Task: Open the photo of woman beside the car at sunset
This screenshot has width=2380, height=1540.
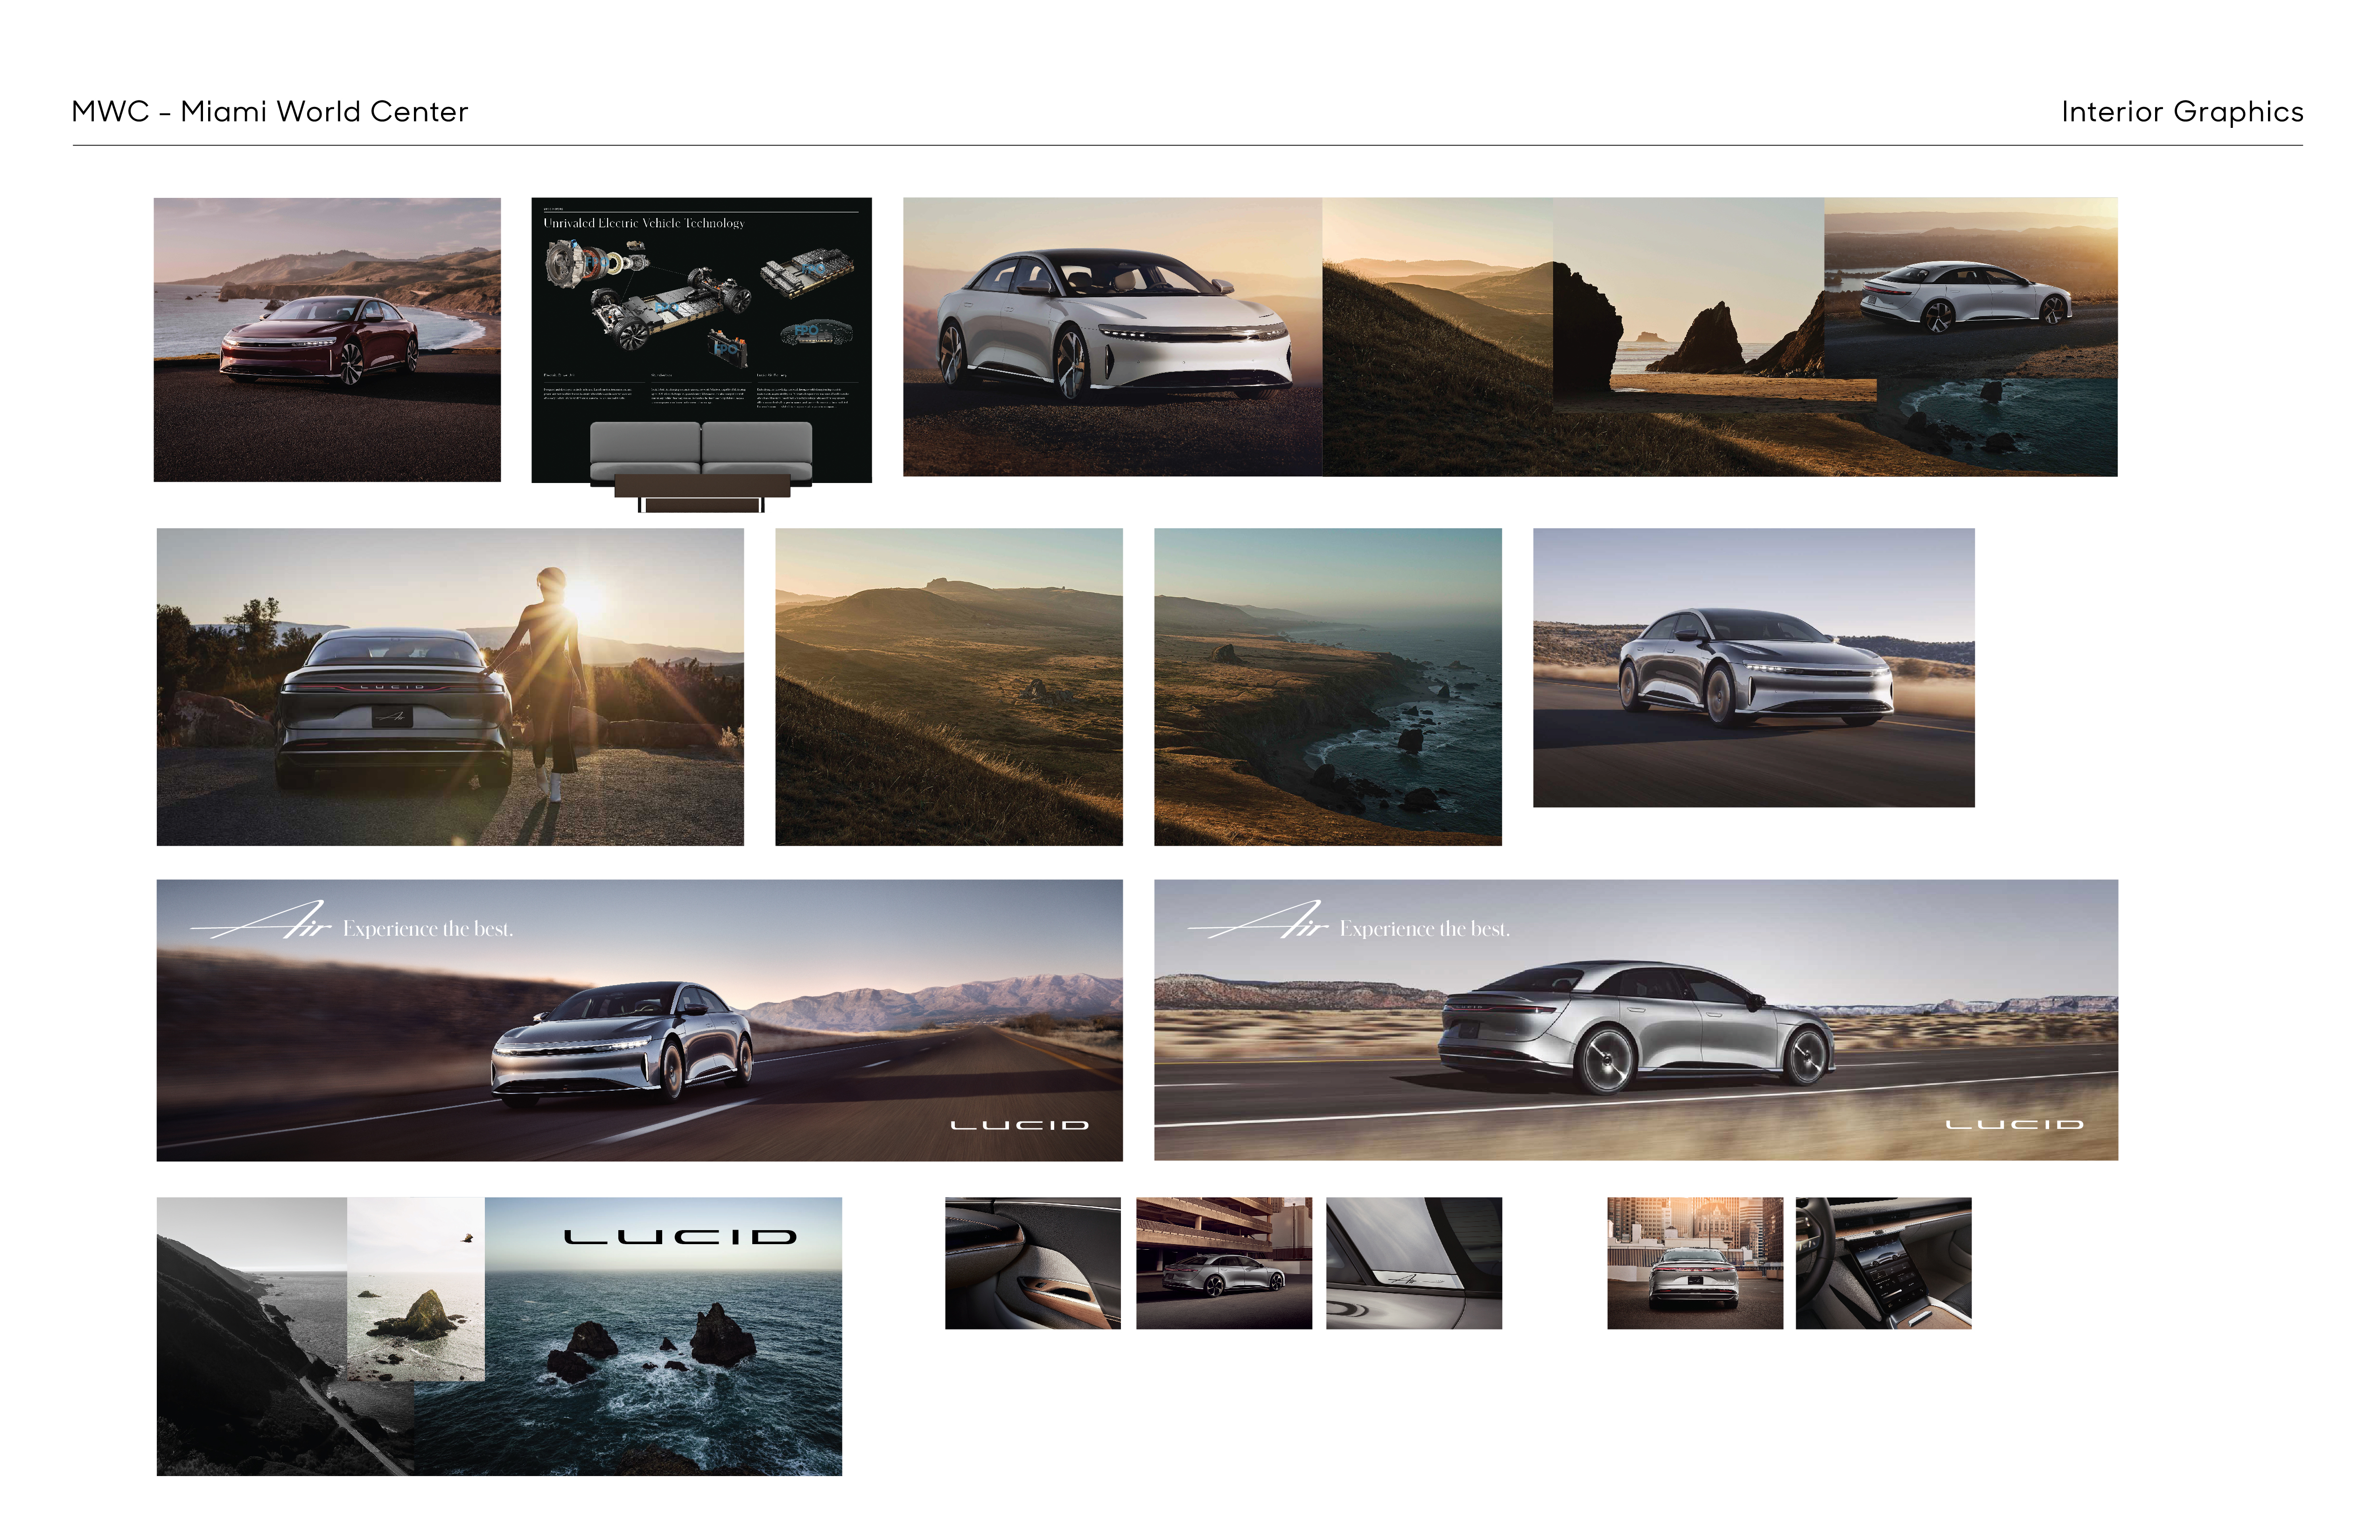Action: tap(450, 687)
